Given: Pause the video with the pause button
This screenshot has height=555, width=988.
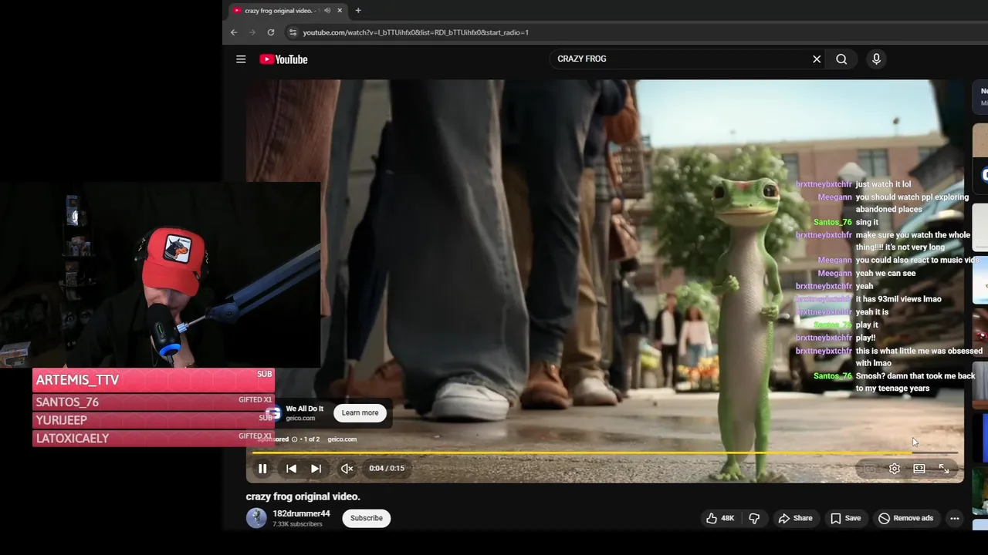Looking at the screenshot, I should click(262, 469).
